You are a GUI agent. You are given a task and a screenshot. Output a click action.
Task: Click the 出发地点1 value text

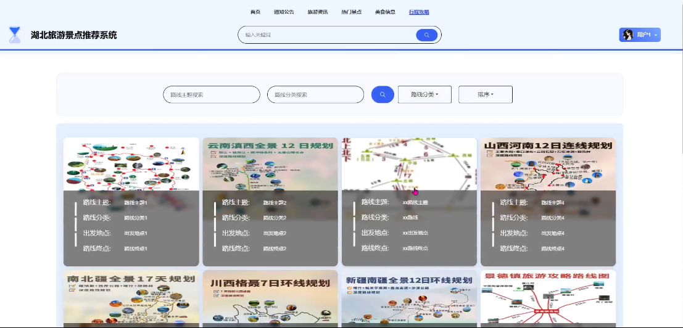pos(136,233)
